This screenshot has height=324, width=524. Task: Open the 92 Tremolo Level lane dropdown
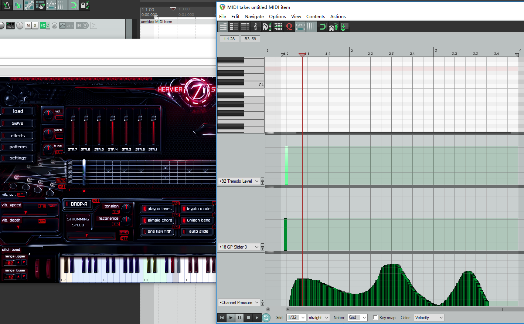239,181
